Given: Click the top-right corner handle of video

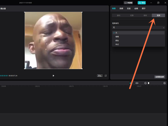Looking at the screenshot, I should click(82, 12).
